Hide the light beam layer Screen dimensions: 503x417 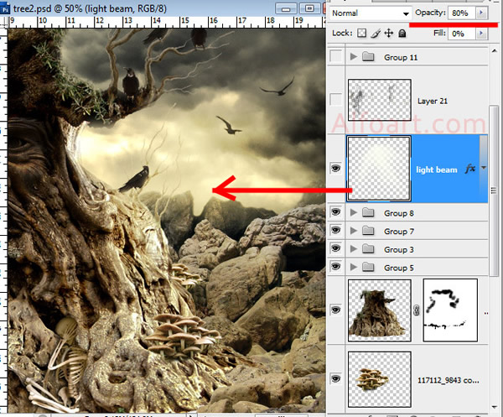coord(336,169)
